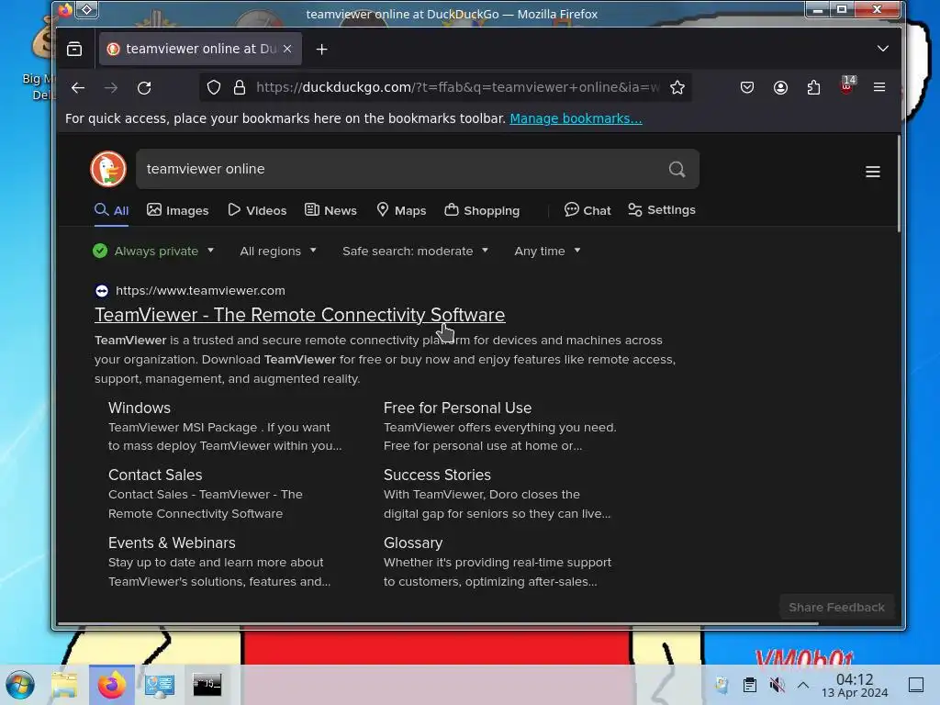Screen dimensions: 940x705
Task: Open the Manage bookmarks link
Action: [x=576, y=118]
